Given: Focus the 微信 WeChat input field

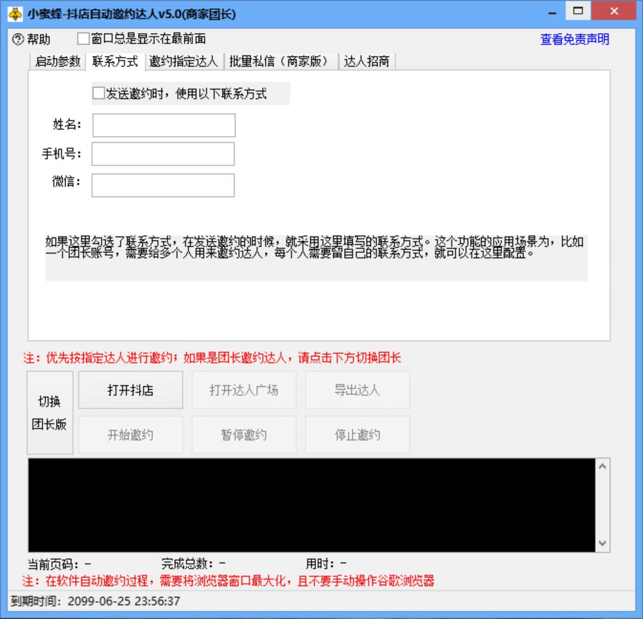Looking at the screenshot, I should pos(163,185).
